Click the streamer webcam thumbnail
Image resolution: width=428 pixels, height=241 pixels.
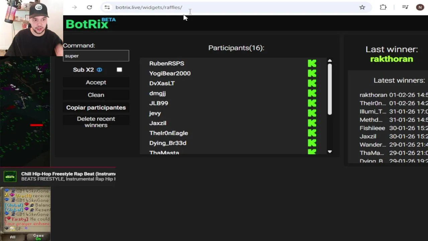click(31, 28)
